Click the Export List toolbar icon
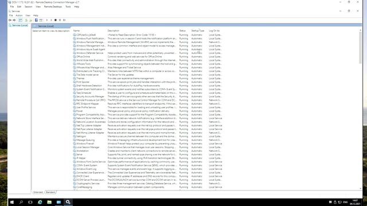 click(30, 21)
